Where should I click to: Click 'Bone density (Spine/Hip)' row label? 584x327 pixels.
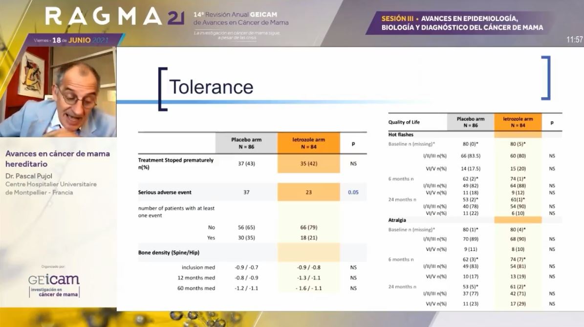[169, 253]
